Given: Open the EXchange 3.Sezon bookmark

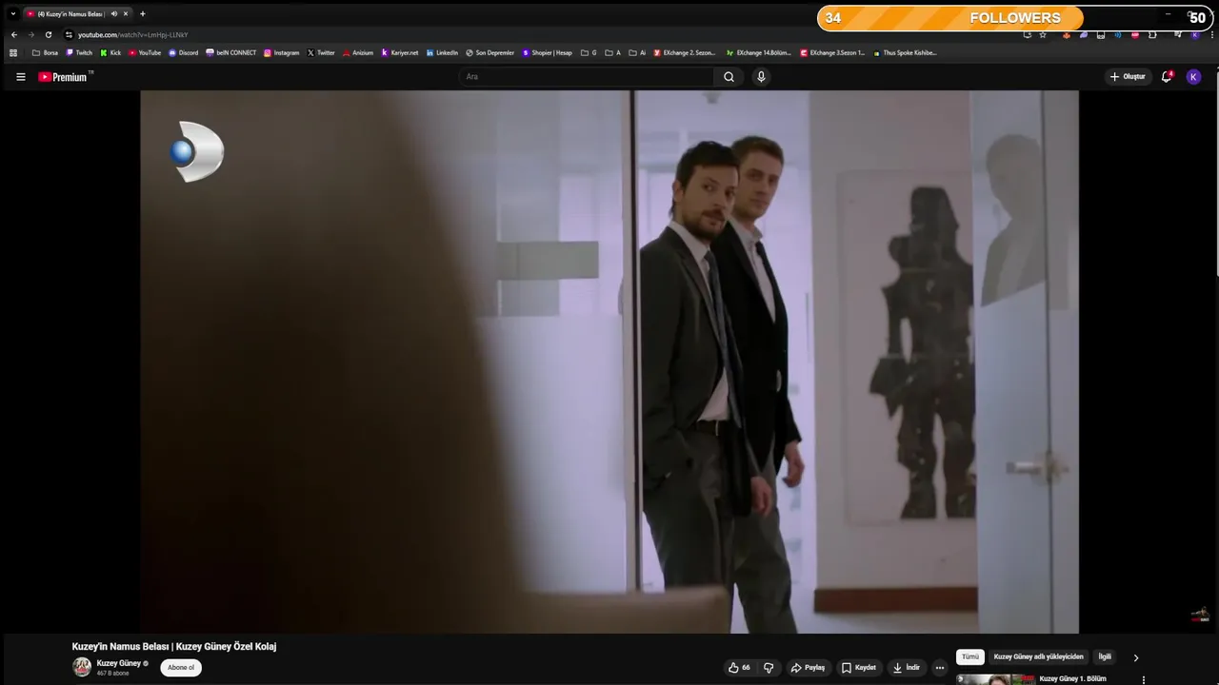Looking at the screenshot, I should 832,53.
